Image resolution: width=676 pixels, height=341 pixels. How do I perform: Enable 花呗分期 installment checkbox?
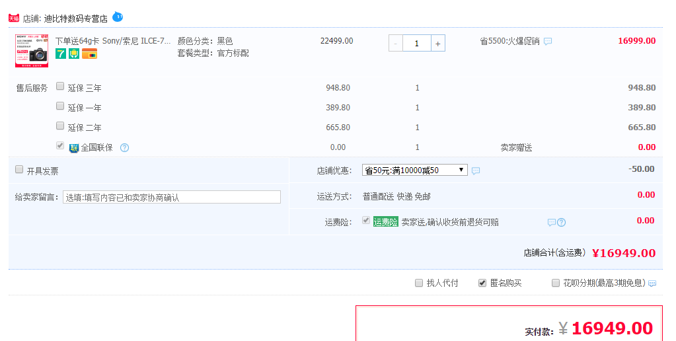[556, 284]
